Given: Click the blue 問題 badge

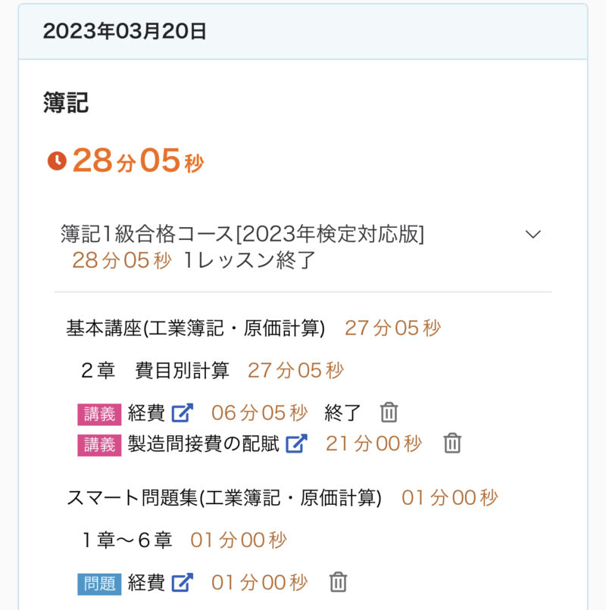Looking at the screenshot, I should pyautogui.click(x=99, y=584).
